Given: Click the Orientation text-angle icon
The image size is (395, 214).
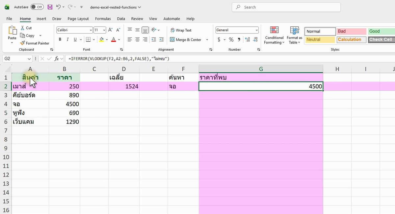Looking at the screenshot, I should (154, 30).
